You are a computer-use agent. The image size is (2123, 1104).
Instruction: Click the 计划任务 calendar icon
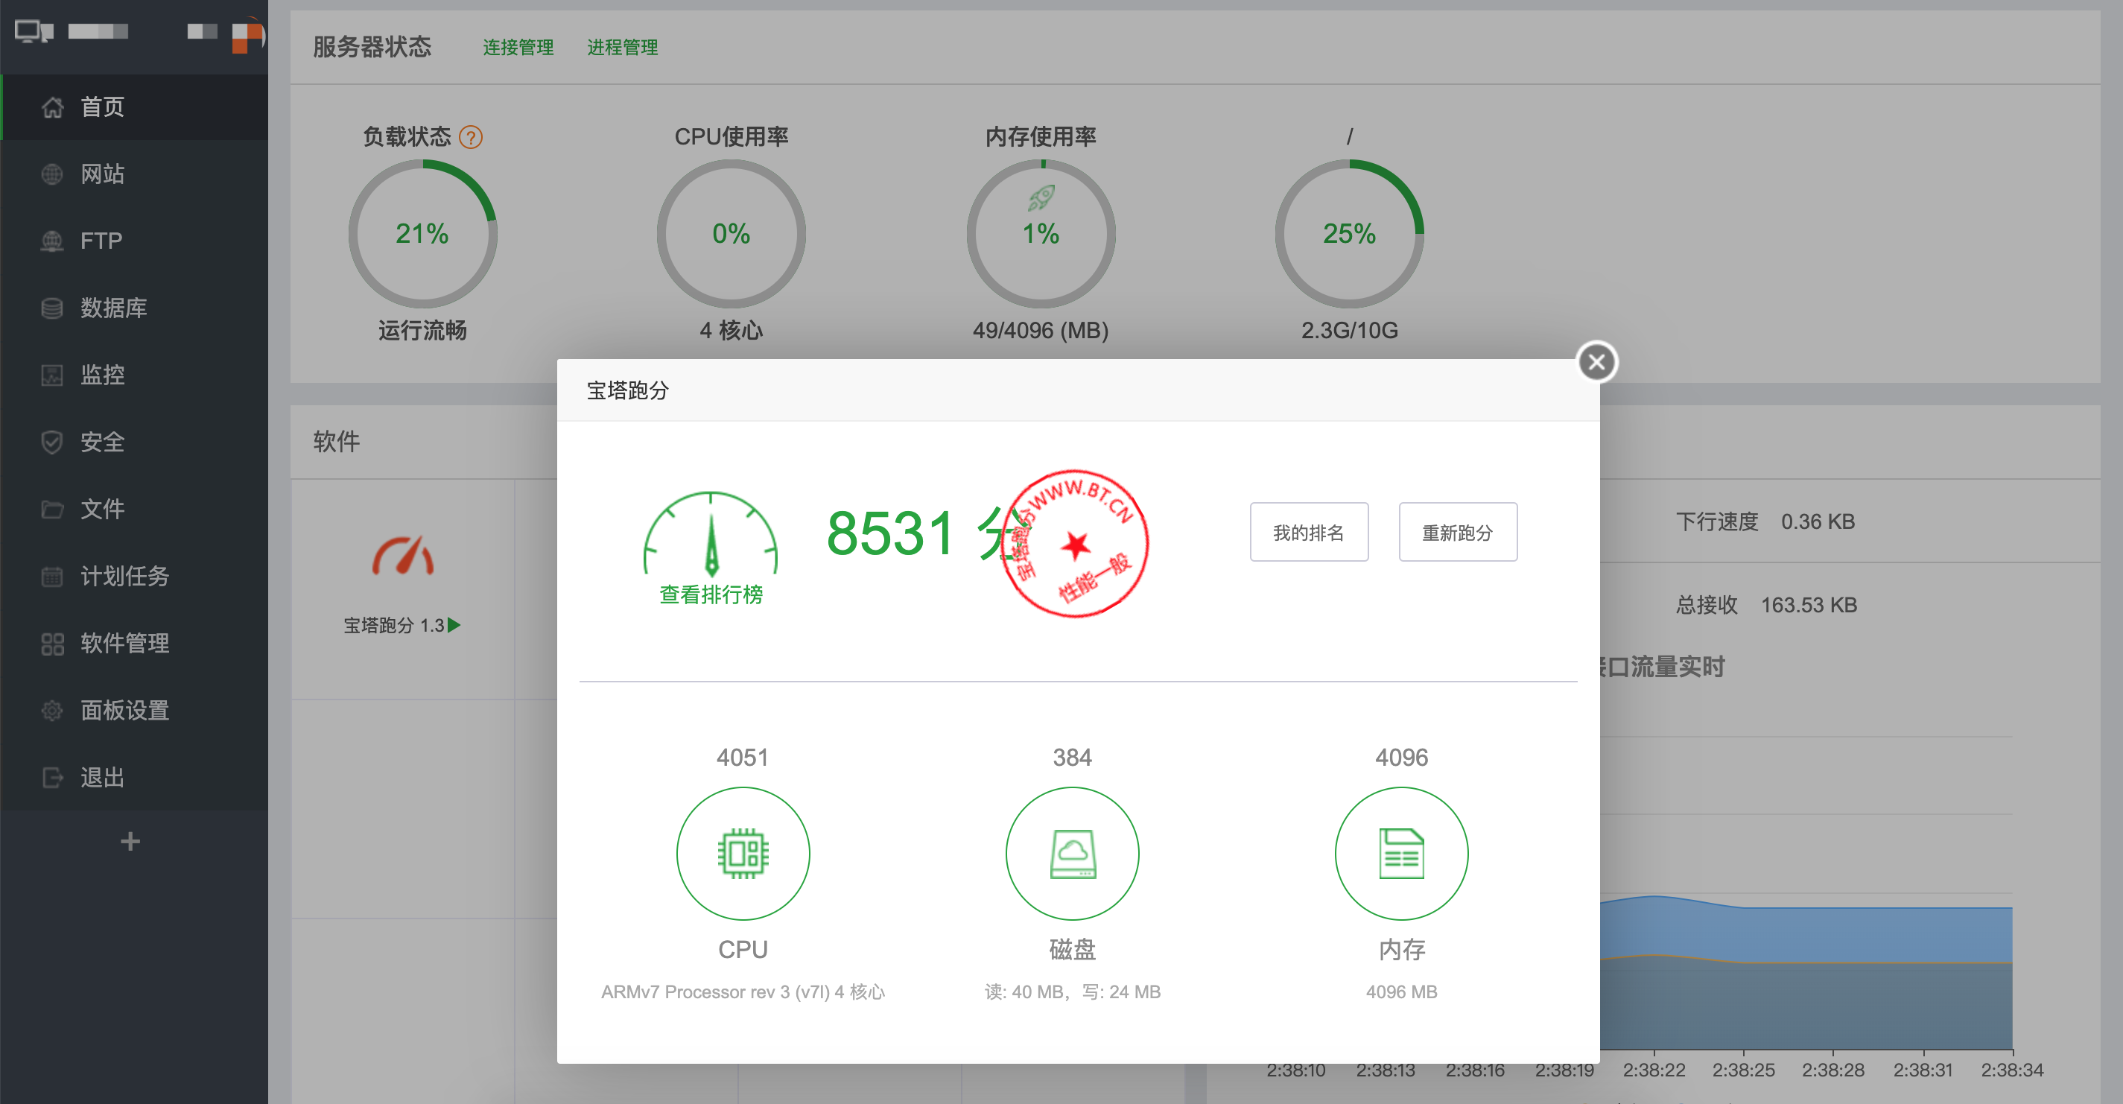pyautogui.click(x=52, y=576)
